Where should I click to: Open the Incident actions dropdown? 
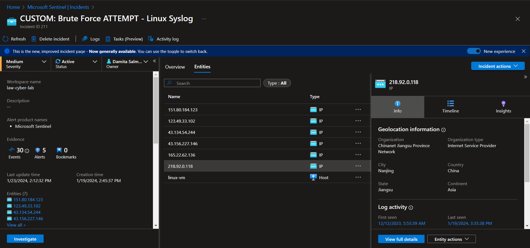click(498, 66)
